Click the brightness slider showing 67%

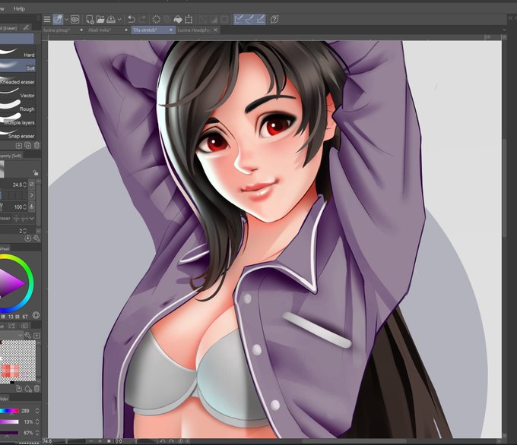(9, 433)
